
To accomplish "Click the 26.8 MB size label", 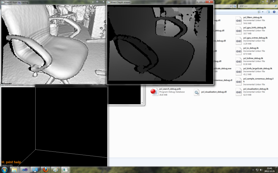I will pyautogui.click(x=163, y=95).
